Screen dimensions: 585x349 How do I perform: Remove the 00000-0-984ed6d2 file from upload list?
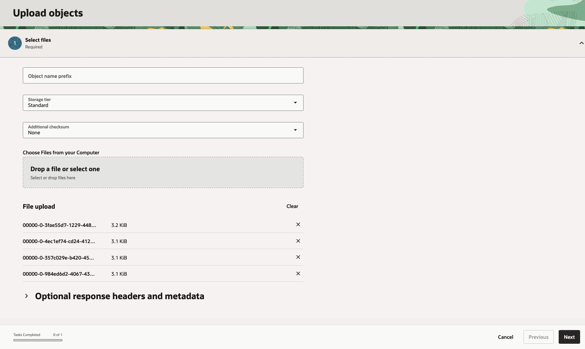tap(298, 274)
